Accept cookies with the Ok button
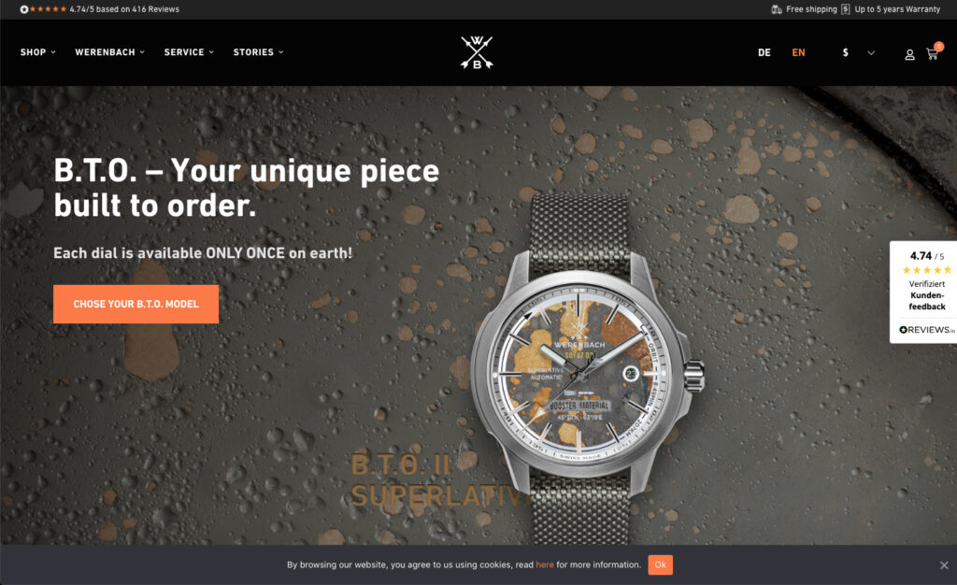 661,564
